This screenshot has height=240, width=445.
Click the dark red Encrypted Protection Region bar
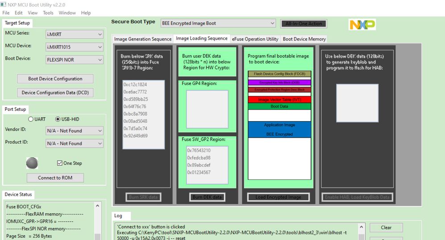(x=280, y=89)
